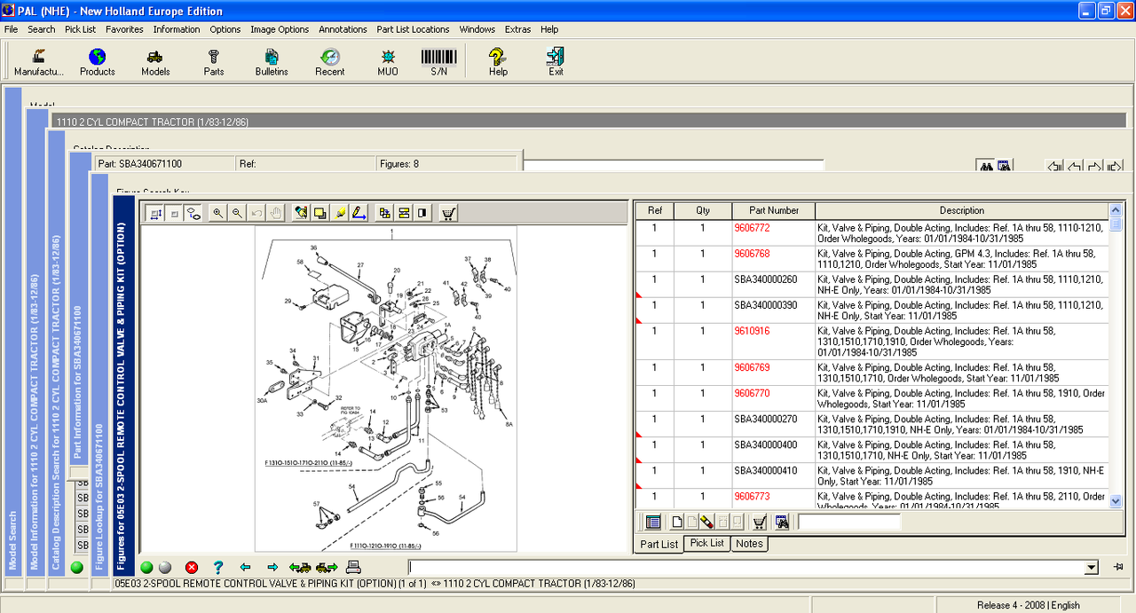Go to next figure with right arrow

pos(272,567)
